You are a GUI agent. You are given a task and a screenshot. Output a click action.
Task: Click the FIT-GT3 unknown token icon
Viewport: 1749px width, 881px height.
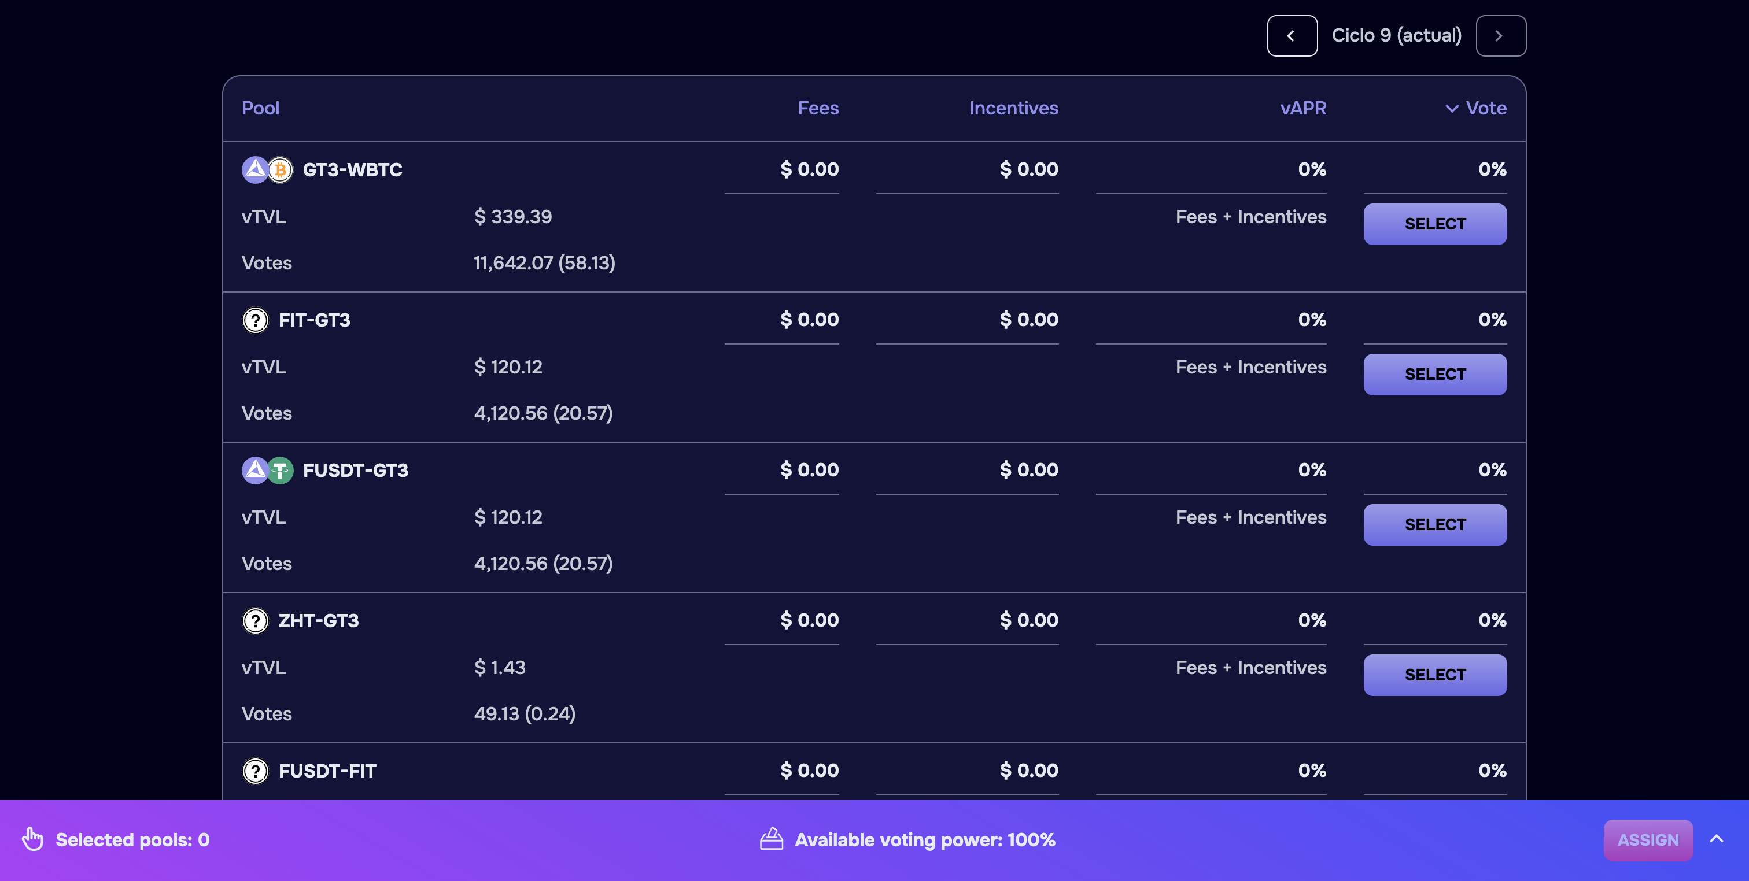pyautogui.click(x=255, y=320)
